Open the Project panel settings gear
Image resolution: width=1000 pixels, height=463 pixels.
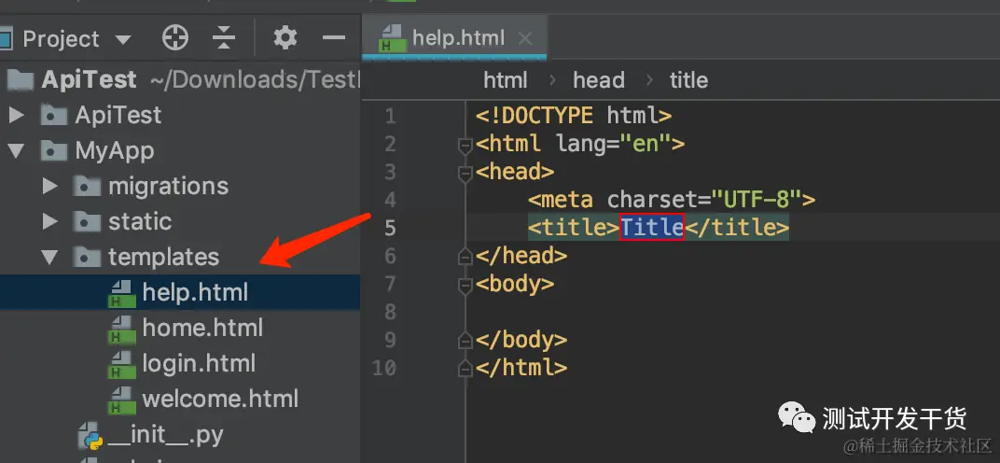point(285,38)
